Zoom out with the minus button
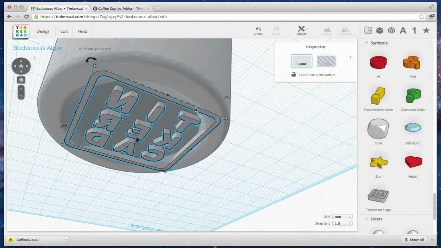 coord(21,95)
